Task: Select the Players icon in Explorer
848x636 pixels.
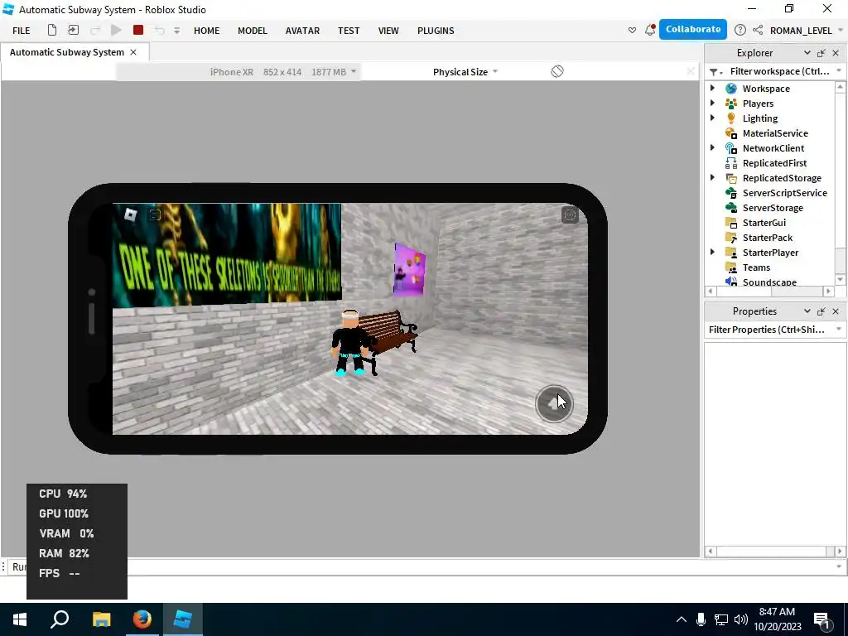Action: (731, 104)
